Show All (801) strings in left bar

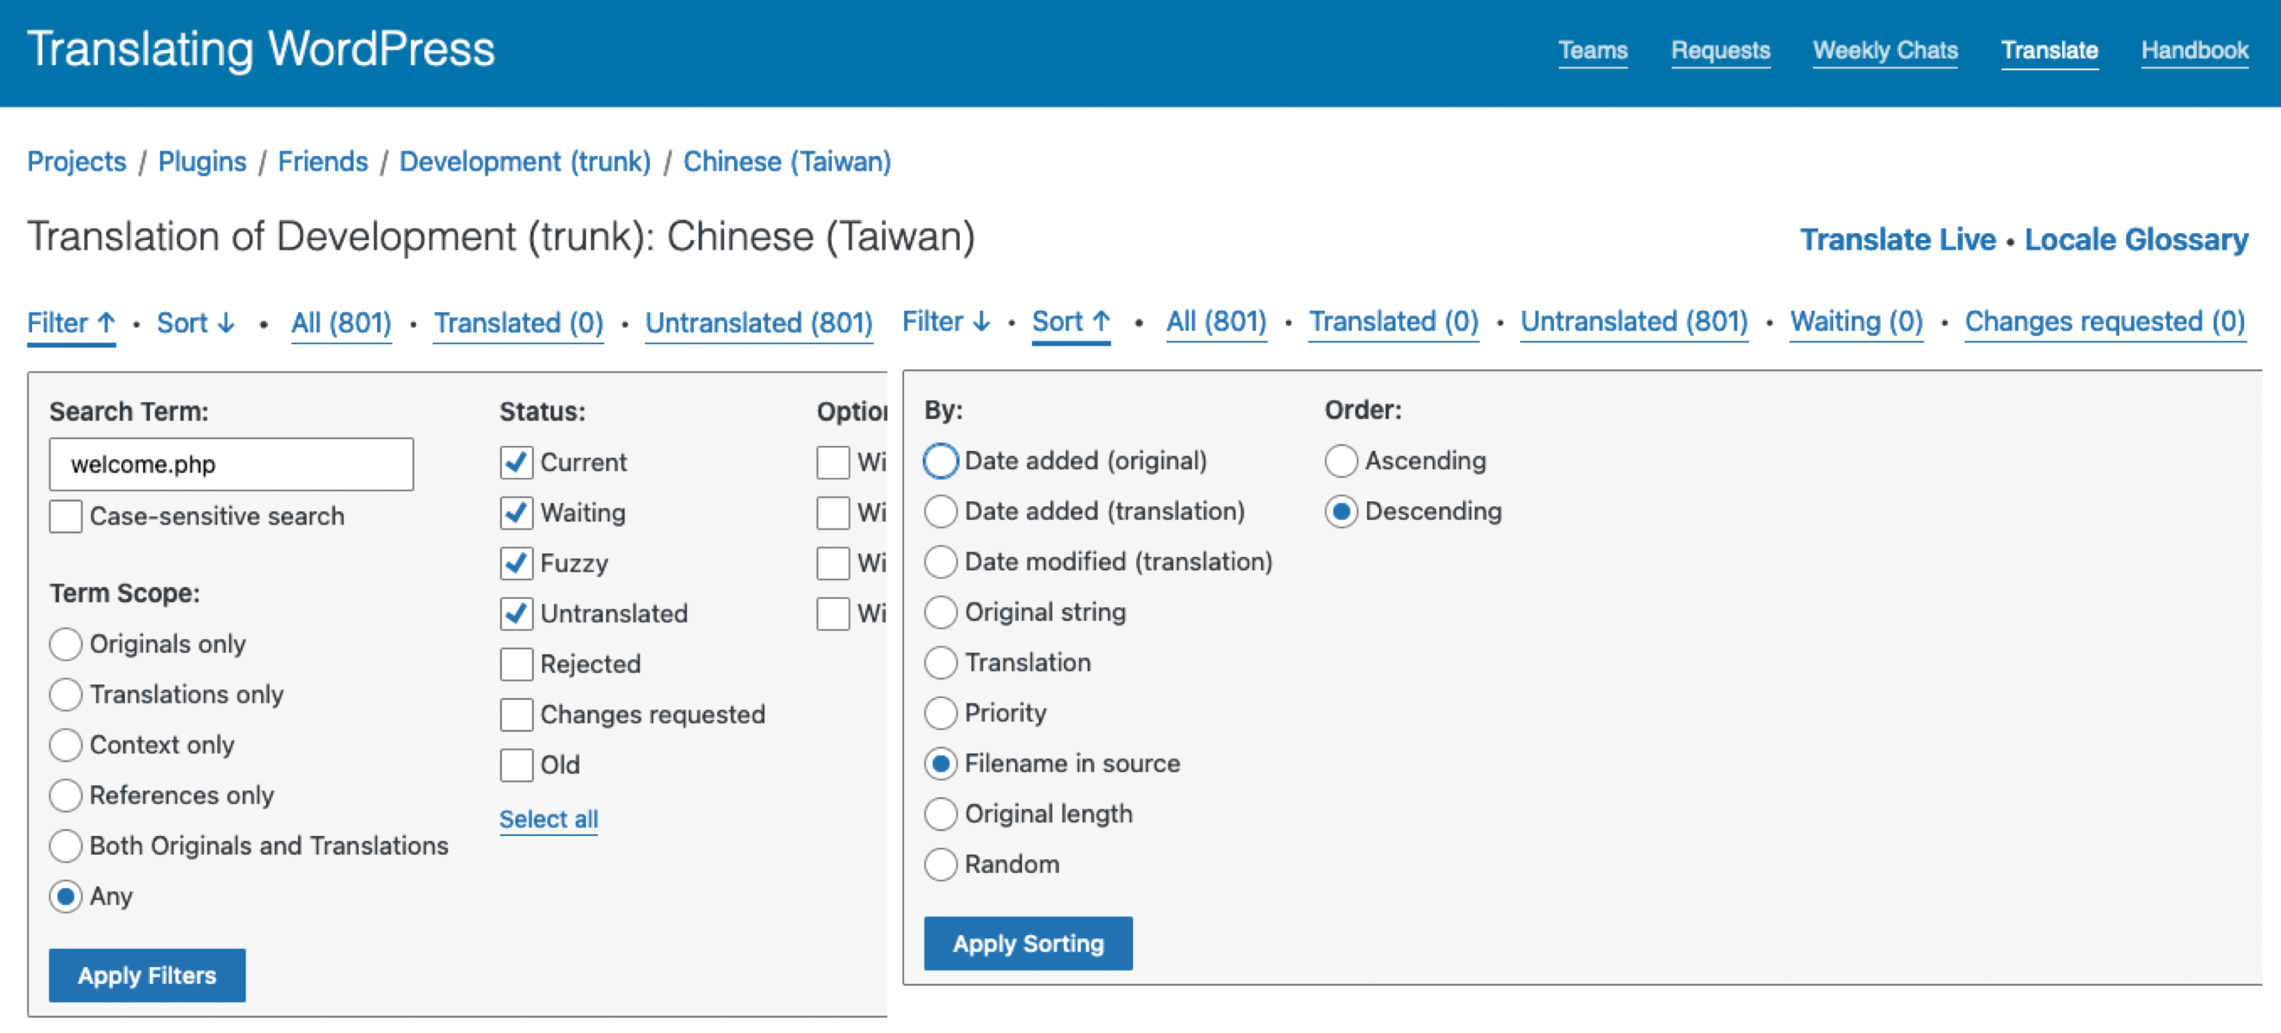click(341, 323)
